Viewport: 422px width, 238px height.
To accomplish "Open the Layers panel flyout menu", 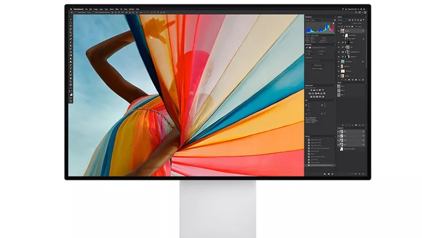I will pyautogui.click(x=366, y=17).
